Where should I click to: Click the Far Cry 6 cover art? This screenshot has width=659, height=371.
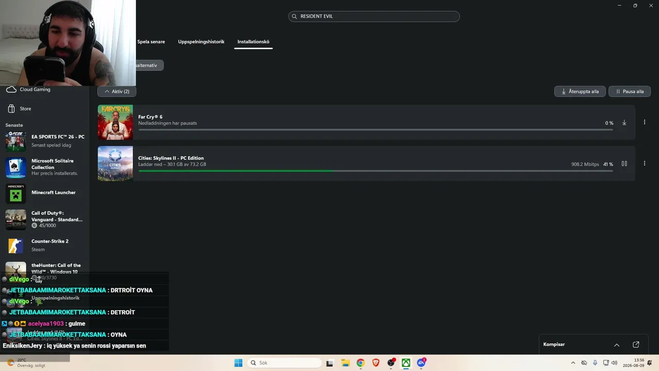click(115, 122)
